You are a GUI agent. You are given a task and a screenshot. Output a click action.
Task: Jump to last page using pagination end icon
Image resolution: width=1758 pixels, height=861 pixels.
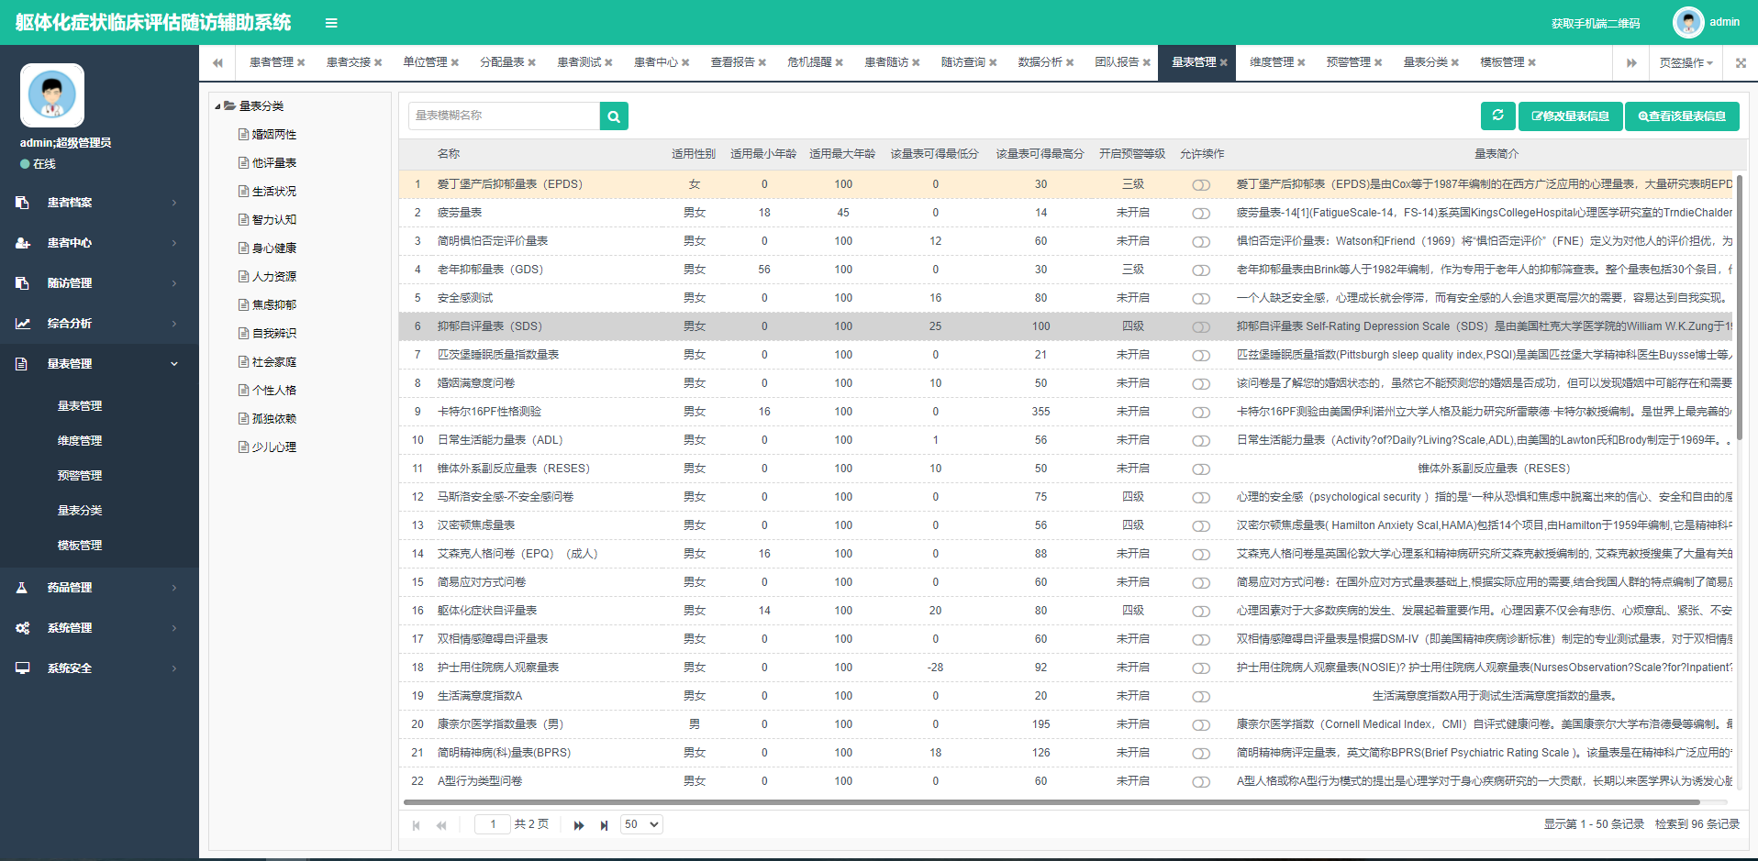click(605, 824)
